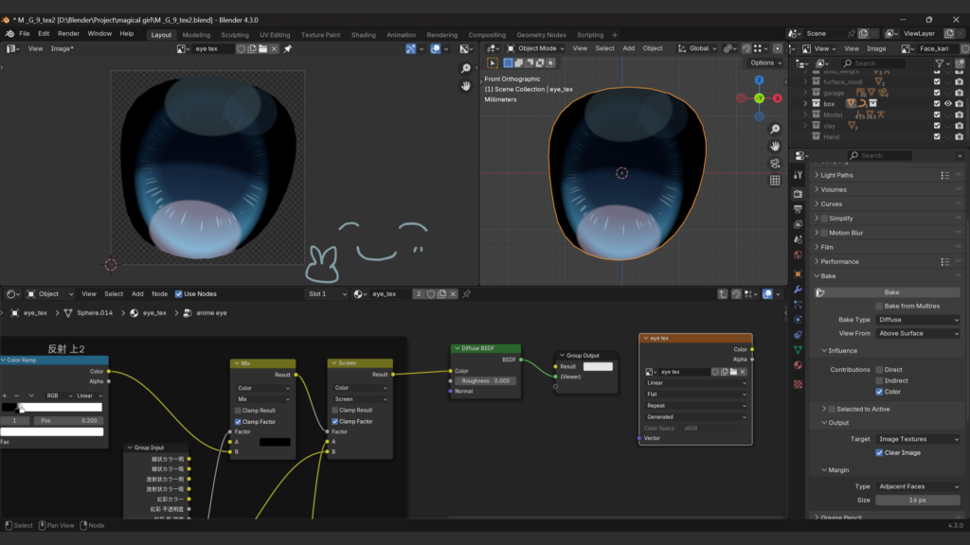Open the viewport Options button

click(x=763, y=62)
